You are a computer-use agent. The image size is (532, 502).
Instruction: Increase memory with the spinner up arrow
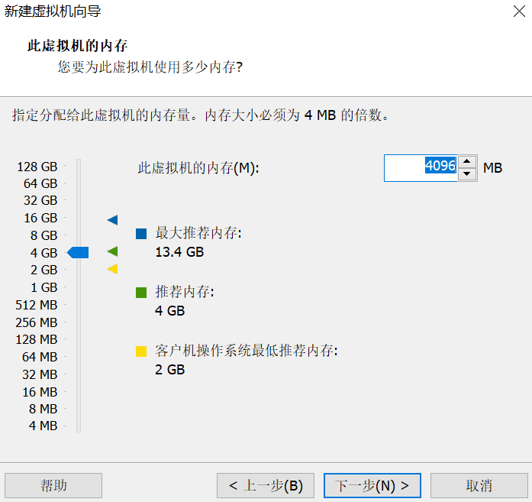tap(467, 161)
